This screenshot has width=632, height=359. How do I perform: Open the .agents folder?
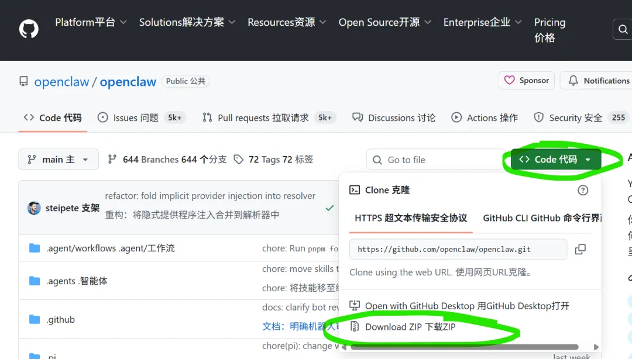pos(77,281)
